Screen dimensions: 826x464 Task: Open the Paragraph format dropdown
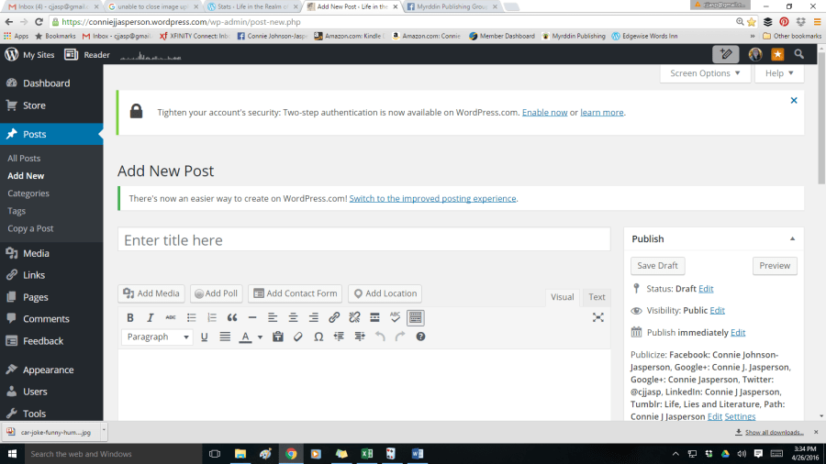click(156, 337)
